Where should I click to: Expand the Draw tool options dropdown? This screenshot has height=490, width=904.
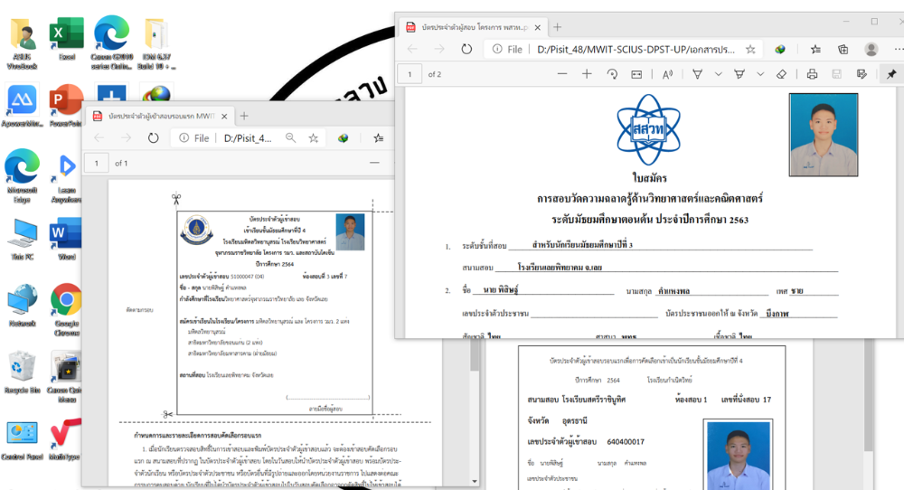719,74
